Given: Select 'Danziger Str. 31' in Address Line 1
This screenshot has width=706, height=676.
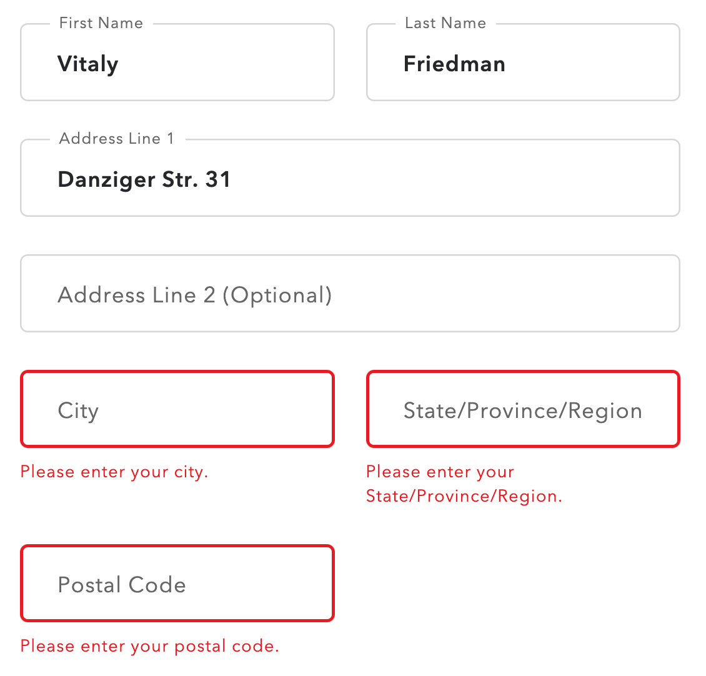Looking at the screenshot, I should pos(144,179).
